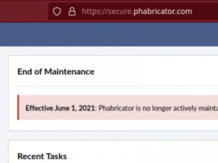
Task: Click the divider under End of Maintenance
Action: coord(116,86)
